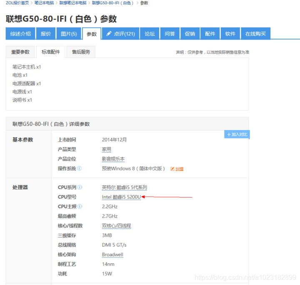Click the 2014年12月 release date value
Screen dimensions: 300x285
pyautogui.click(x=114, y=140)
